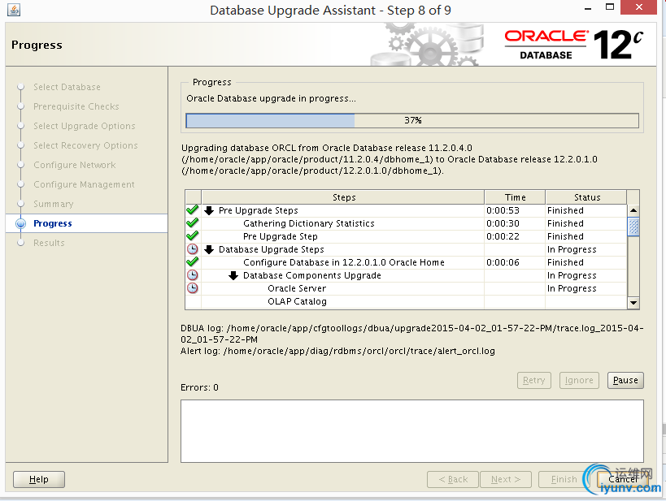Viewport: 666px width, 501px height.
Task: Select the Prerequisite Checks wizard step
Action: 76,106
